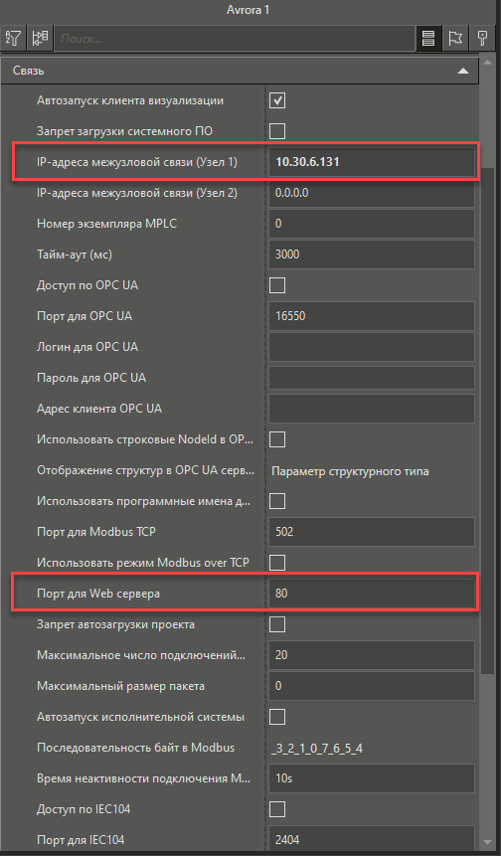Uncheck Автозапуск клиента визуализации
The image size is (501, 856).
tap(277, 101)
